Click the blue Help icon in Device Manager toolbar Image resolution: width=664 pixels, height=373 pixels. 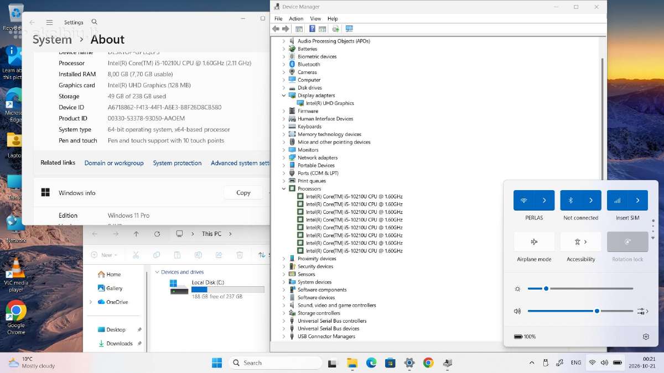(312, 29)
